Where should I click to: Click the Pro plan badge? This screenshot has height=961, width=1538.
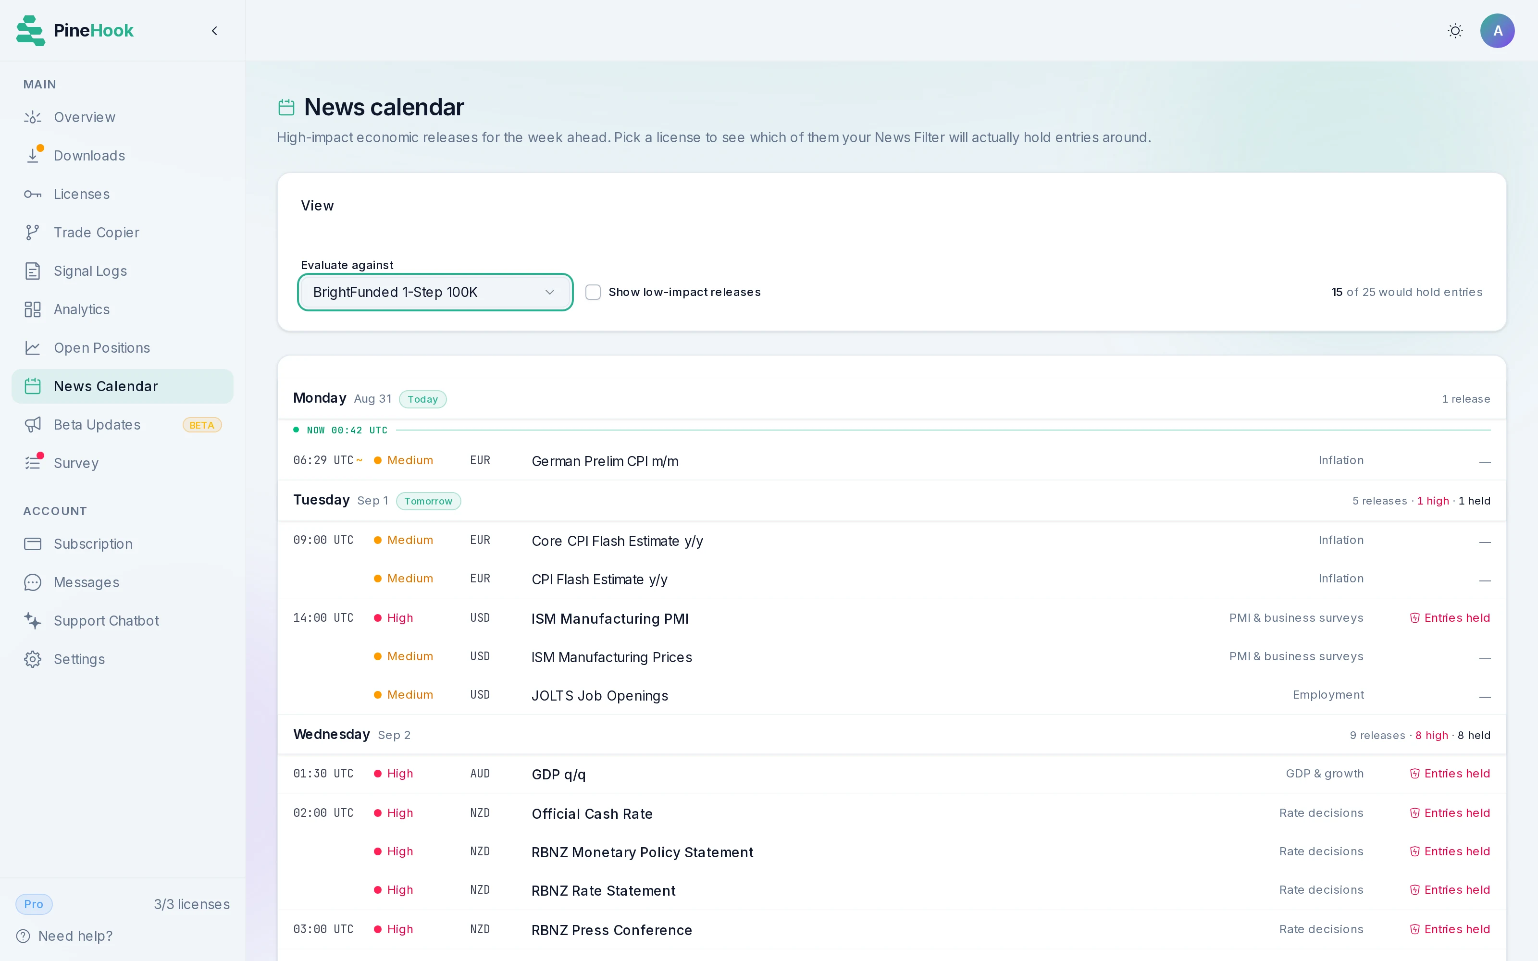pyautogui.click(x=34, y=904)
